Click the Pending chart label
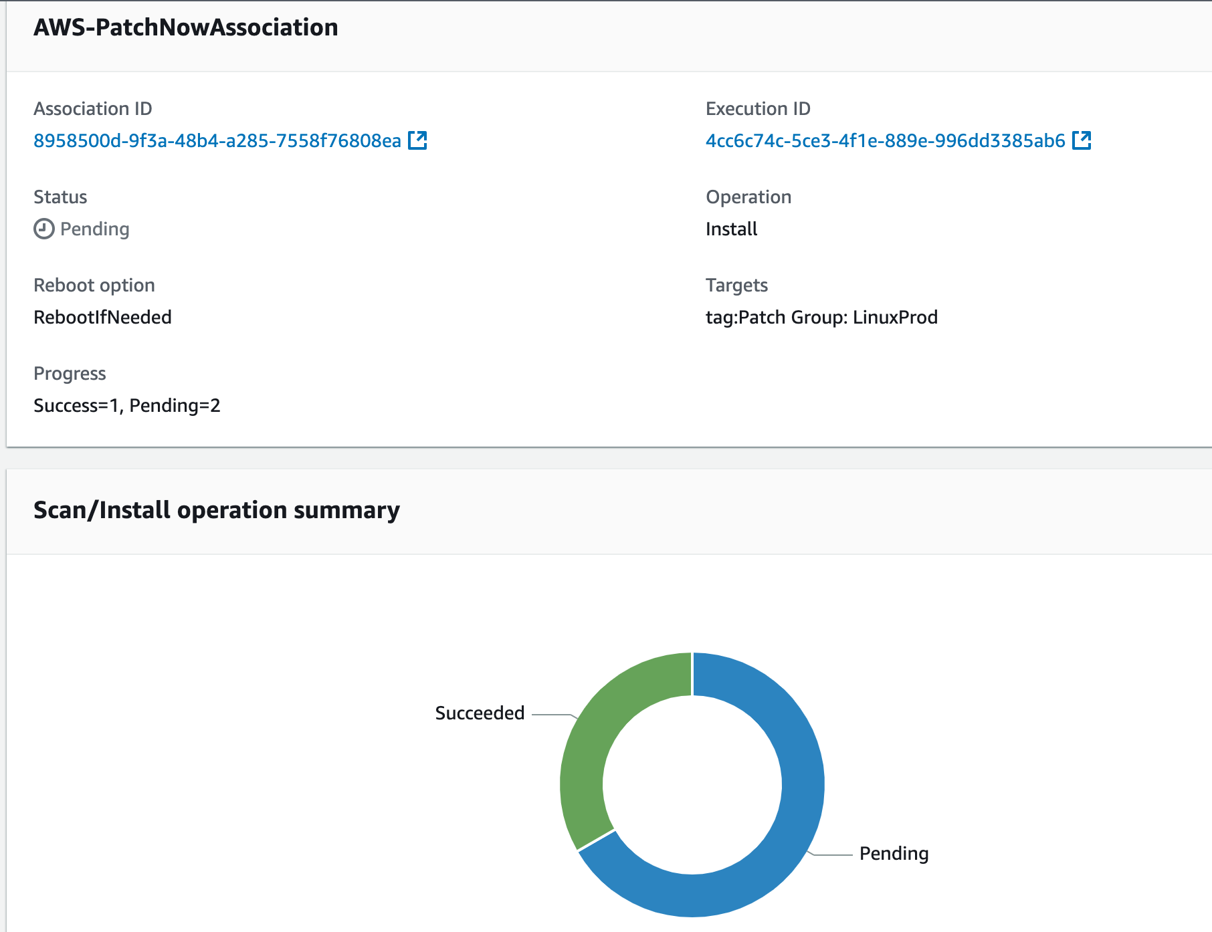 [894, 853]
